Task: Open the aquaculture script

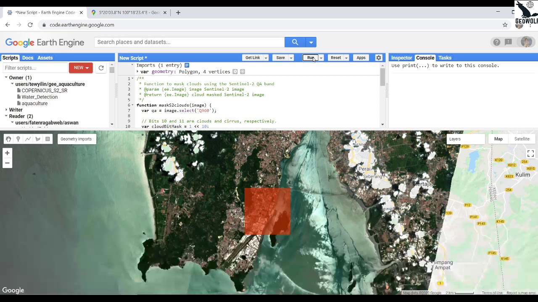Action: pos(34,104)
